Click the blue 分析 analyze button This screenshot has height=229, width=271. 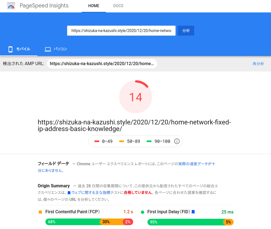click(x=186, y=31)
